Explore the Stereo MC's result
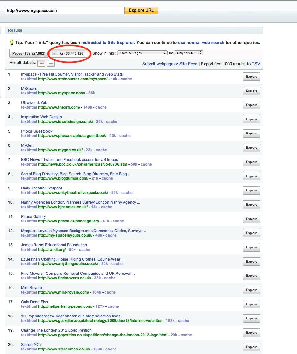The image size is (297, 354). point(252,347)
